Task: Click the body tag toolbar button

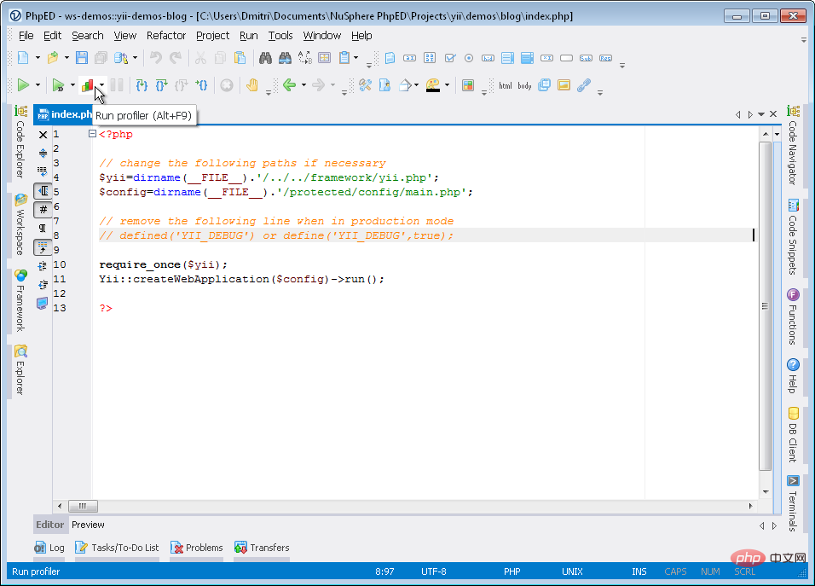Action: [524, 85]
